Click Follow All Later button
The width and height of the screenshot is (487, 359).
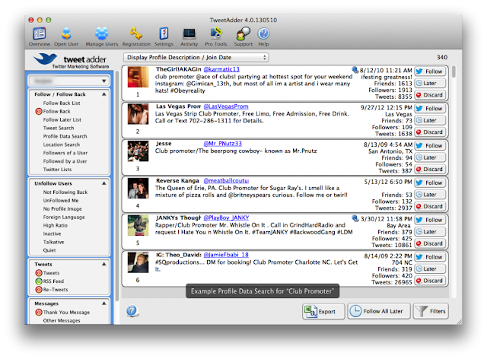379,311
